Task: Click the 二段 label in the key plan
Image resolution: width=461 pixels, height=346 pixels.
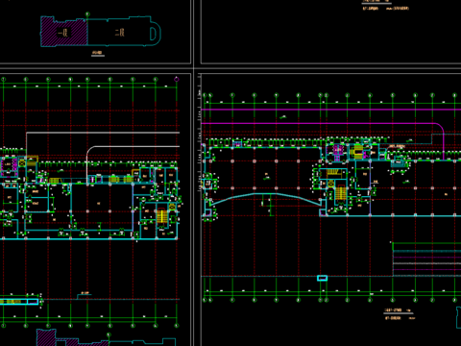Action: point(119,32)
